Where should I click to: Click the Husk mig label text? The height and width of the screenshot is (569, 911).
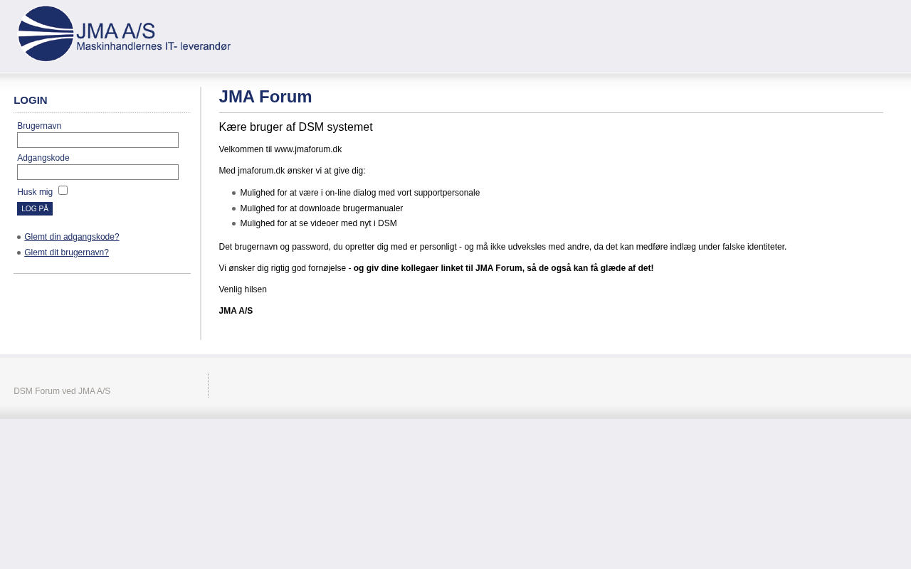(35, 192)
